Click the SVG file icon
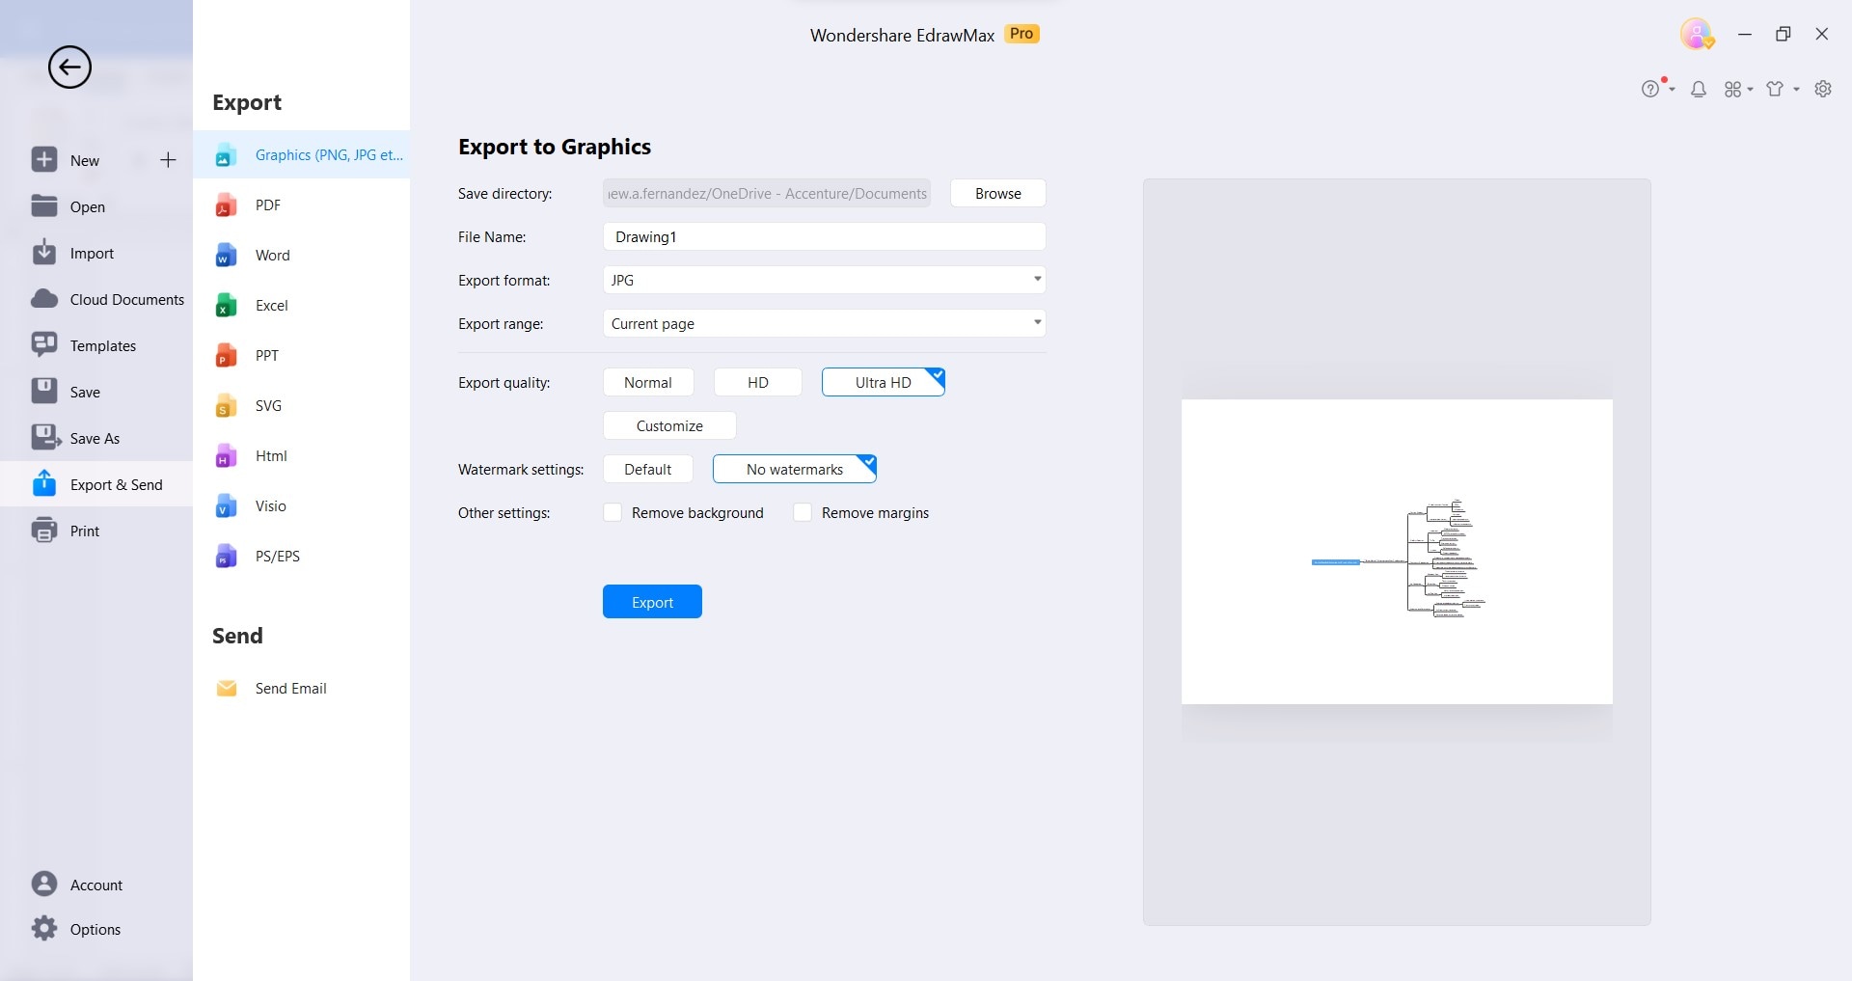Image resolution: width=1852 pixels, height=981 pixels. pos(226,406)
